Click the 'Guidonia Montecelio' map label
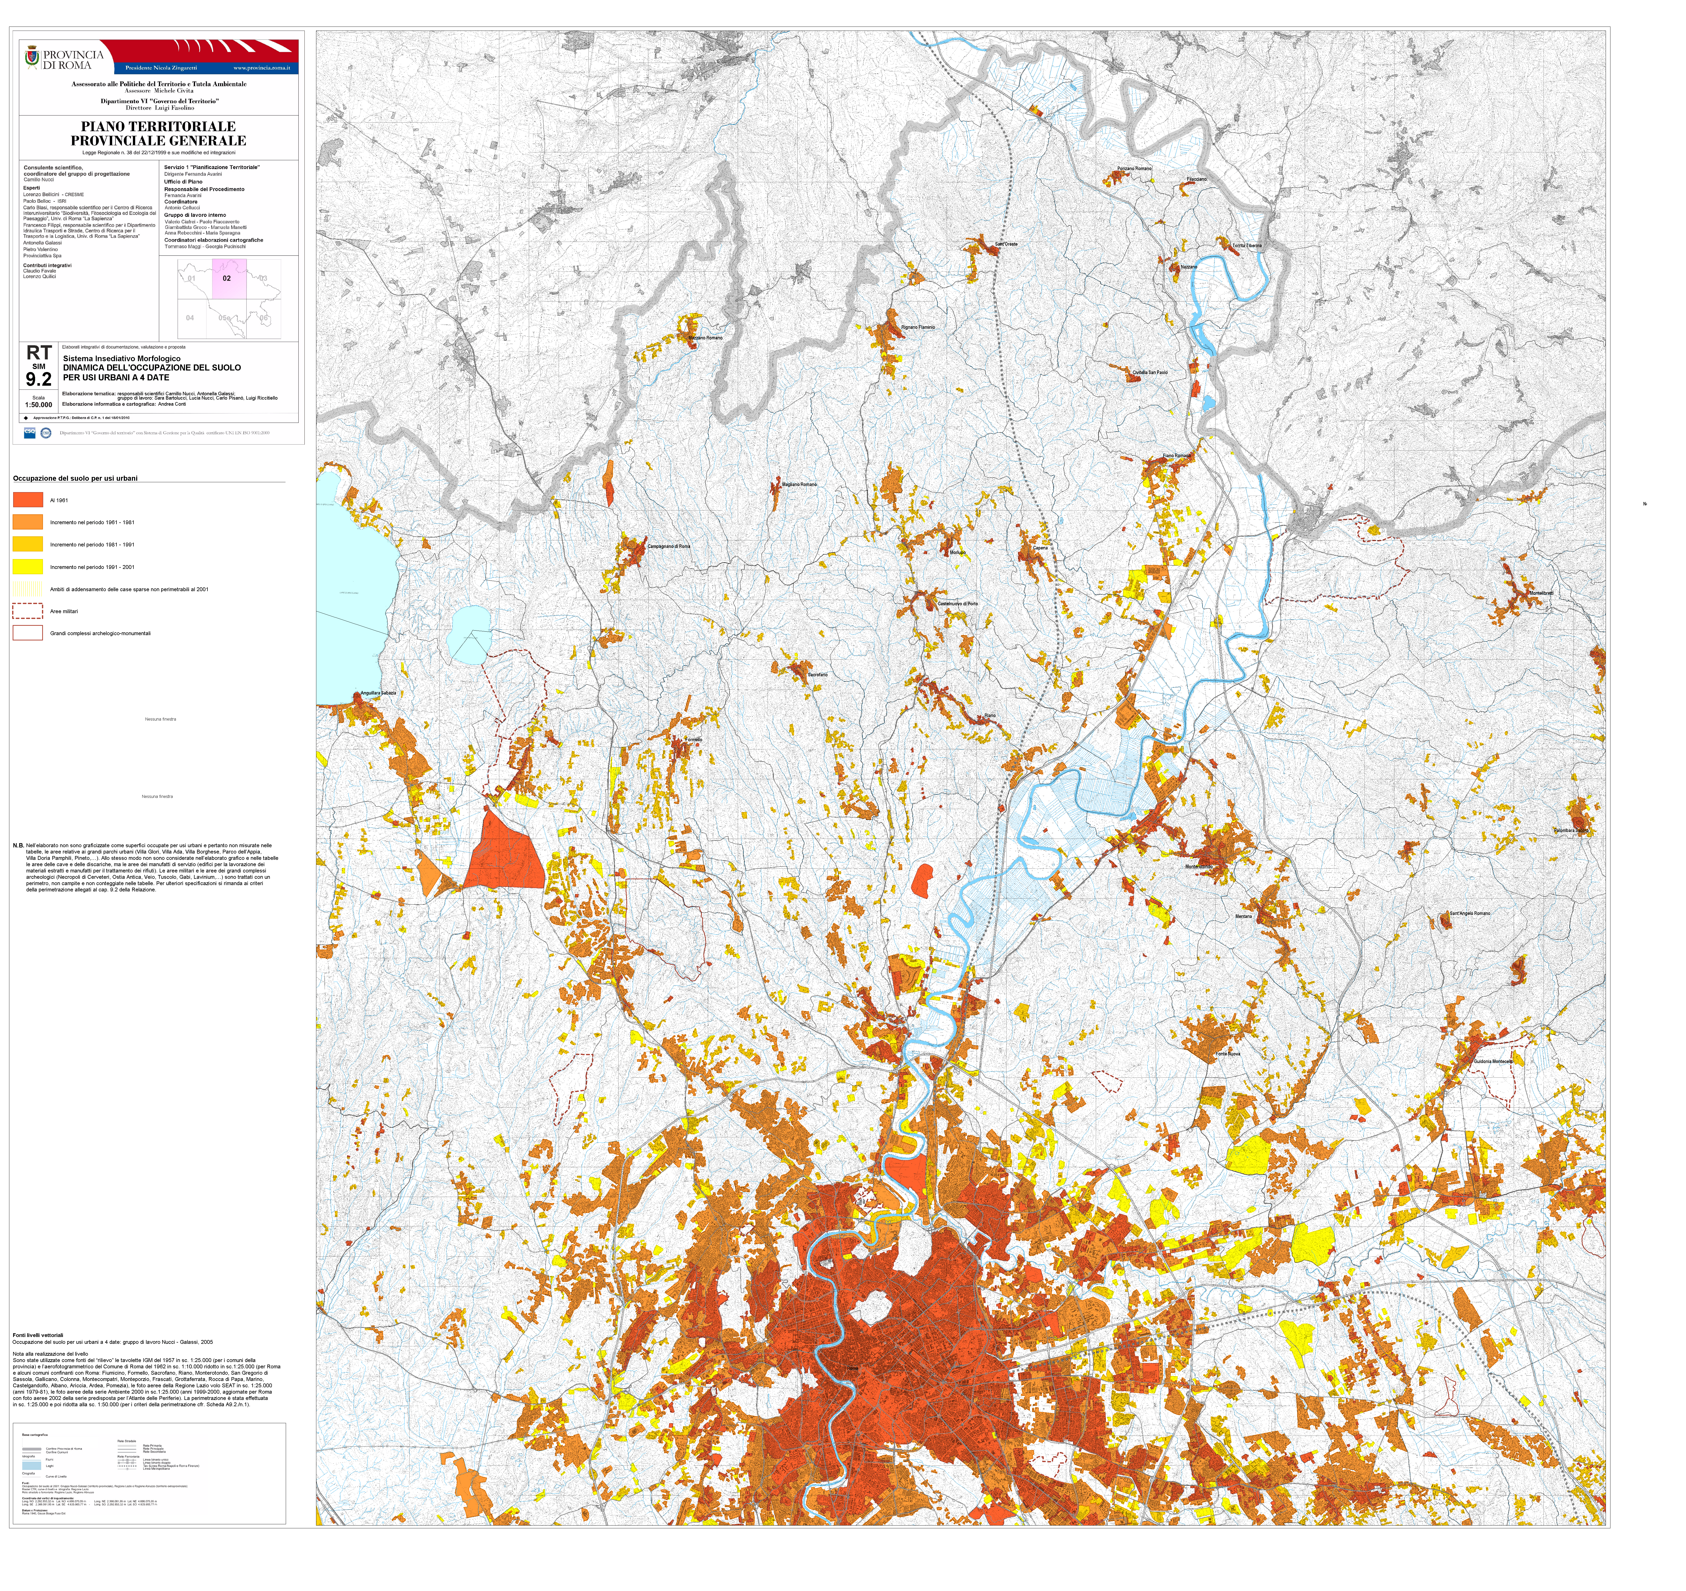The image size is (1686, 1591). pos(1493,1062)
